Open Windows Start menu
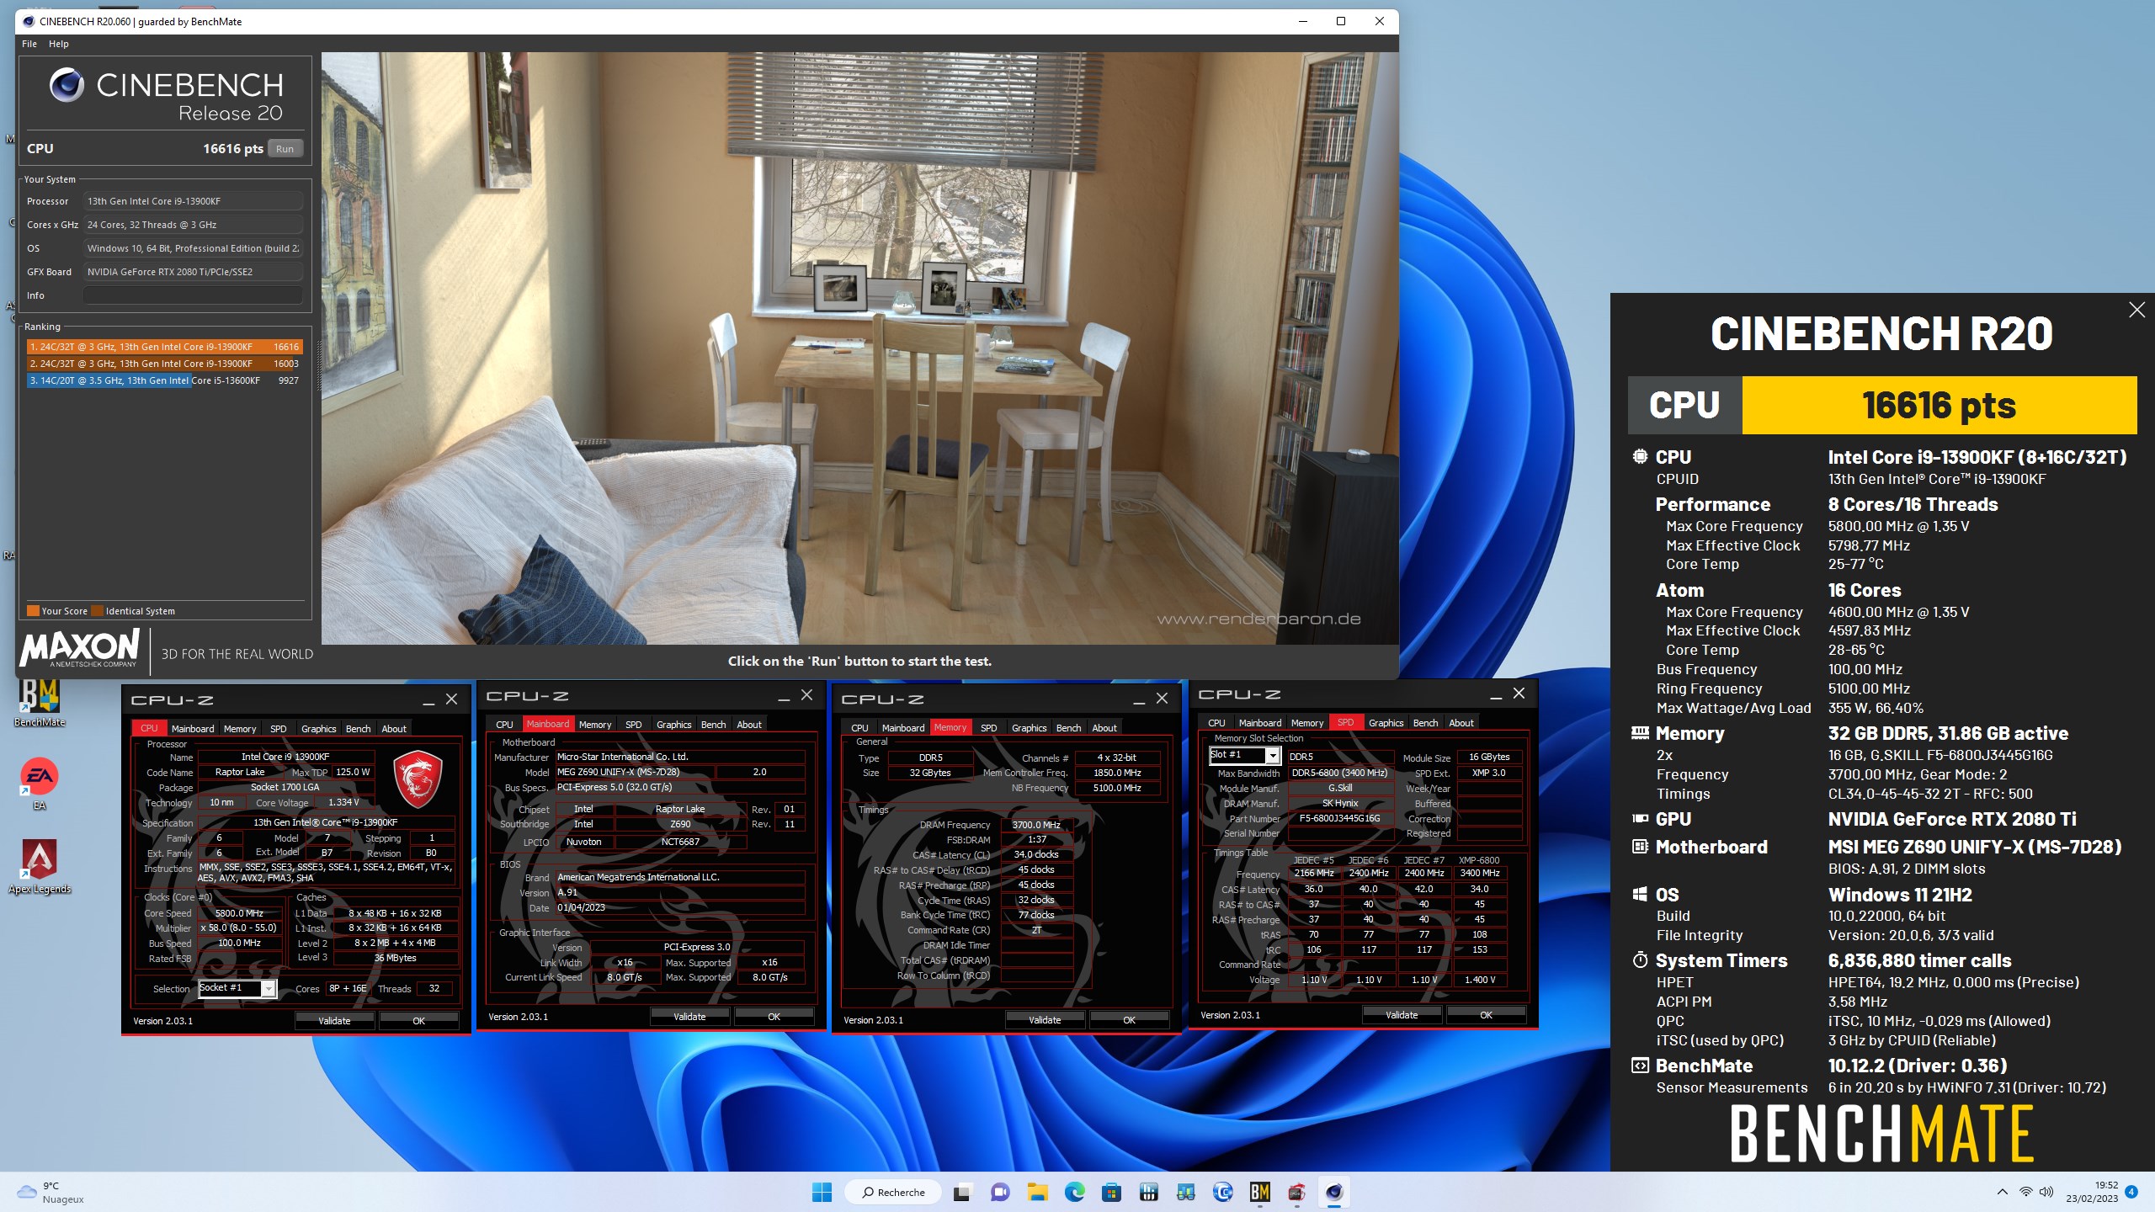 coord(822,1192)
